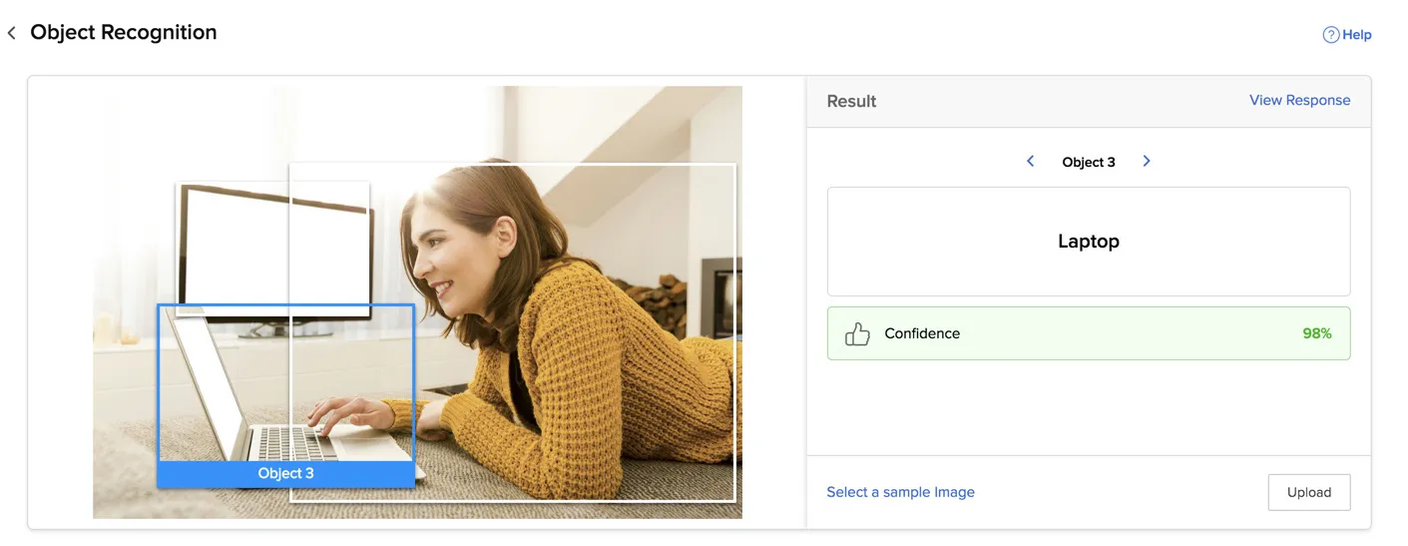Select the blue Object 3 label bar
Screen dimensions: 1408x546
(285, 474)
